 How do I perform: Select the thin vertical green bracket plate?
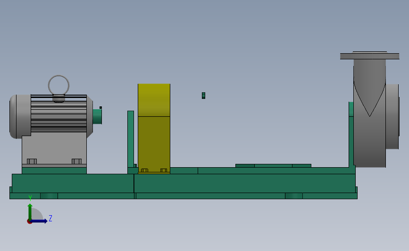coord(130,139)
